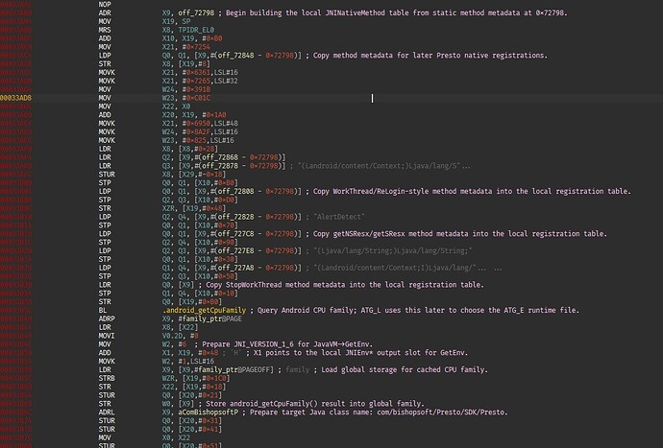This screenshot has height=448, width=663.
Task: Click the Copy method metadata for Presto comment
Action: pyautogui.click(x=430, y=56)
